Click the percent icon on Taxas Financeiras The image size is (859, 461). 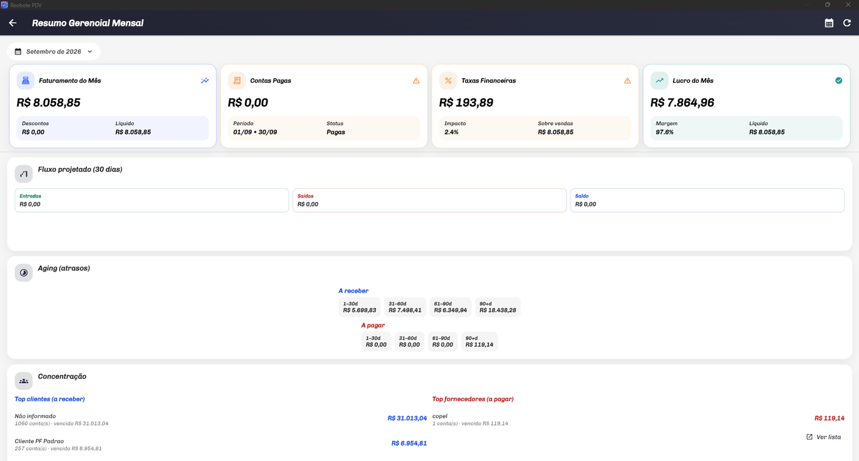[448, 80]
